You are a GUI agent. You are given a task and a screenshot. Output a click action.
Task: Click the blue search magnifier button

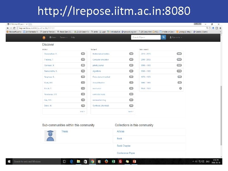click(x=164, y=37)
